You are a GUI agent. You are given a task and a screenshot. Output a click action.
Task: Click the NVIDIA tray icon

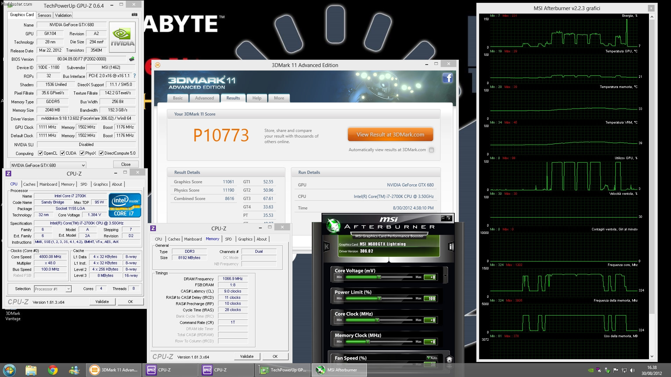pos(591,370)
